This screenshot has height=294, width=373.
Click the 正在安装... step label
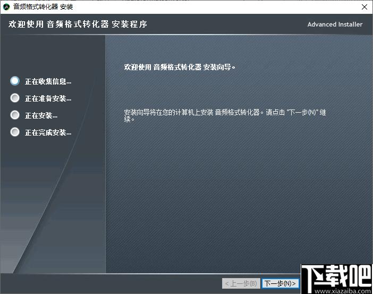pos(41,115)
